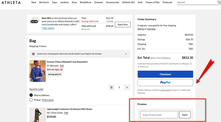Click the info icon next to Afterpay
Screen dimensions: 221x122
pyautogui.click(x=191, y=64)
